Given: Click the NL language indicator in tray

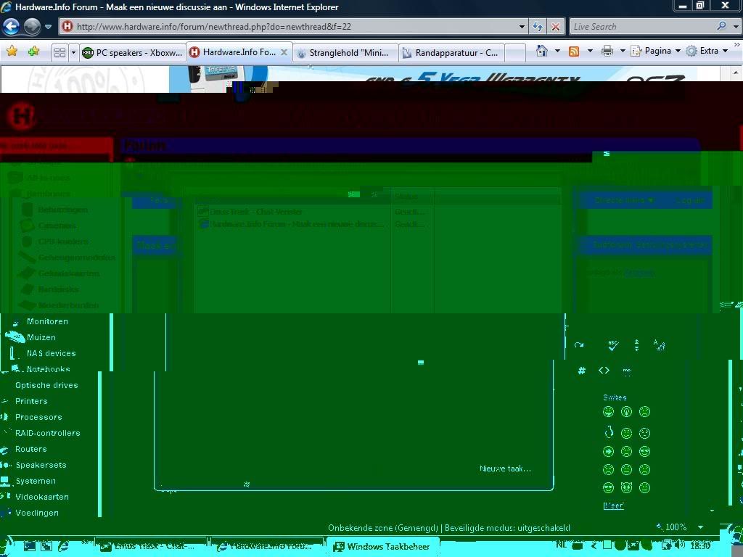Looking at the screenshot, I should click(x=562, y=545).
